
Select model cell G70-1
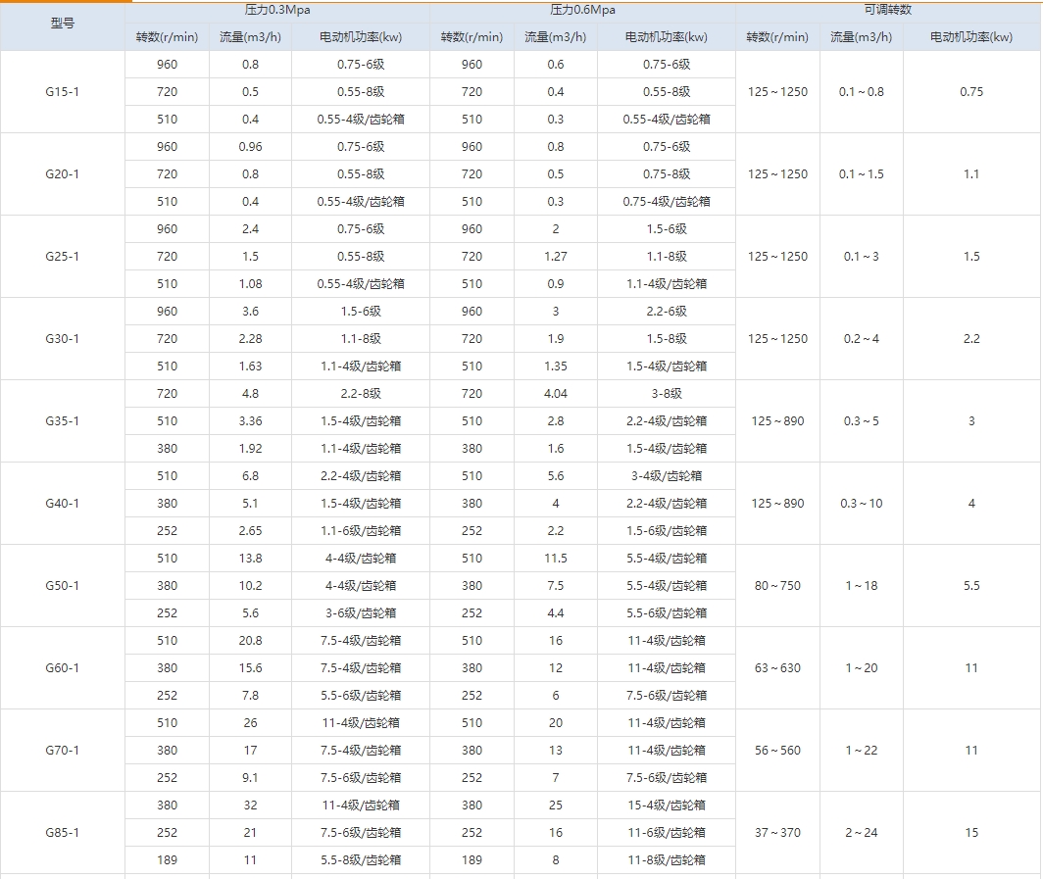pos(63,750)
